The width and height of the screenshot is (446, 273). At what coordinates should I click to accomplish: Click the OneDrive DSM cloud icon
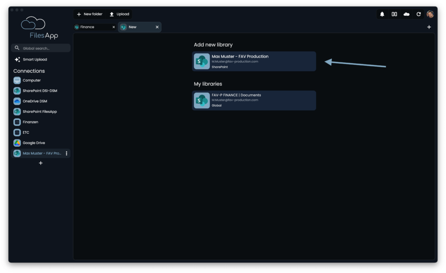[17, 101]
